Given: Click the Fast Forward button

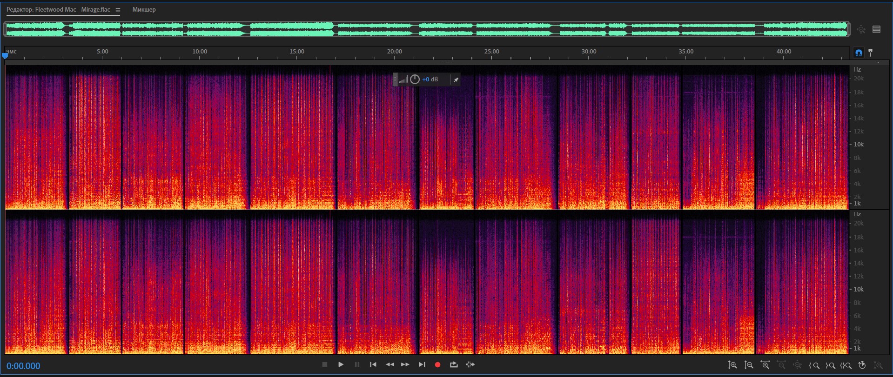Looking at the screenshot, I should coord(405,365).
